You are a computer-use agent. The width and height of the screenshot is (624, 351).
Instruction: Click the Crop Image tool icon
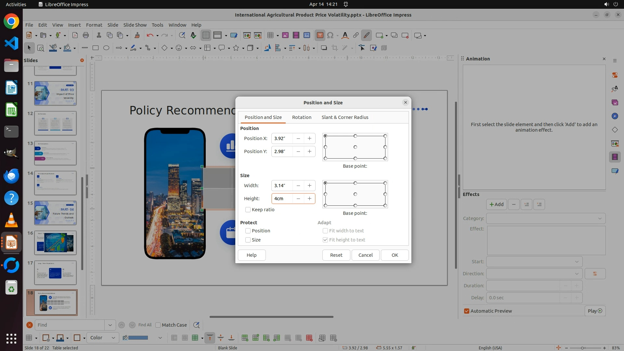[334, 48]
